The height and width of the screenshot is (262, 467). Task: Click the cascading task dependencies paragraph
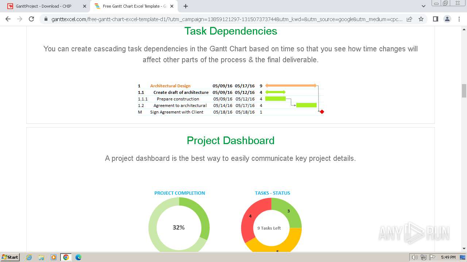pos(231,54)
